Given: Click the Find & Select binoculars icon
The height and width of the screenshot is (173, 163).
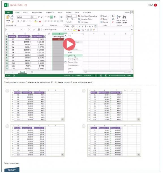Looking at the screenshot, I should tap(124, 17).
